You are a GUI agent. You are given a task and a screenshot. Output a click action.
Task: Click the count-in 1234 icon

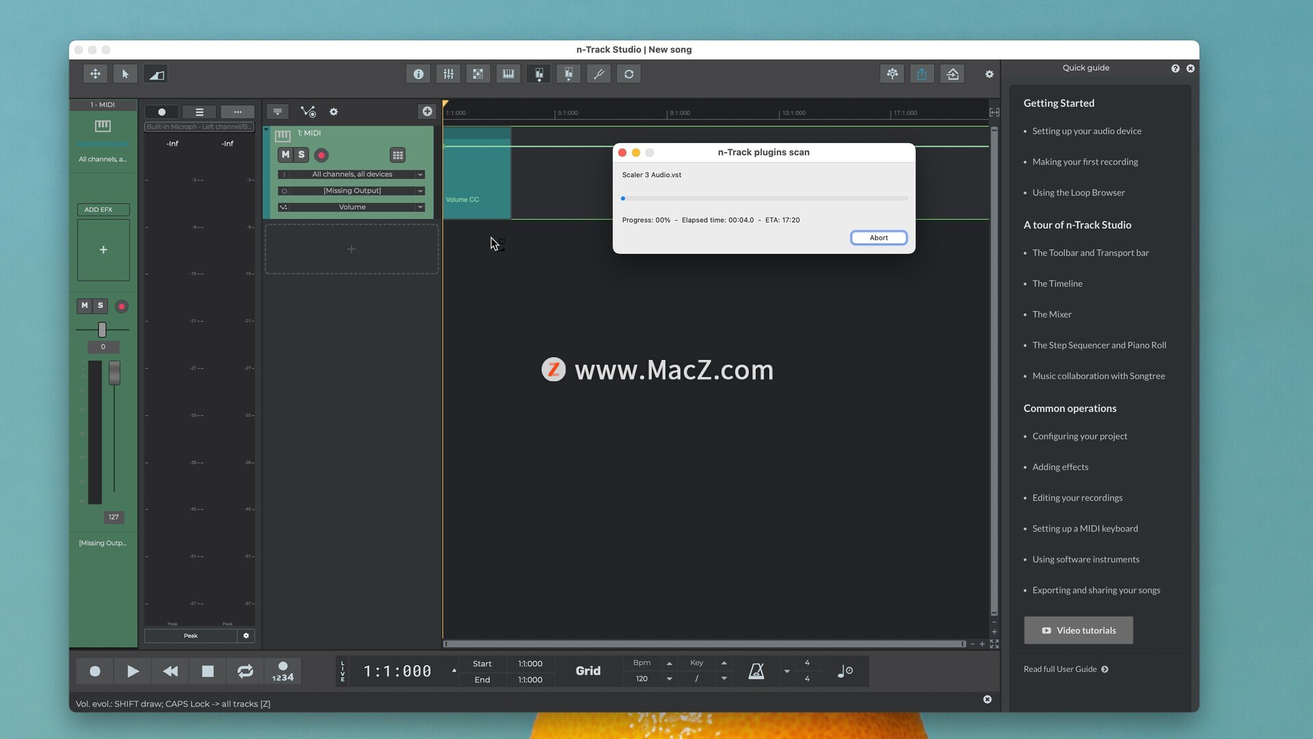pyautogui.click(x=282, y=671)
